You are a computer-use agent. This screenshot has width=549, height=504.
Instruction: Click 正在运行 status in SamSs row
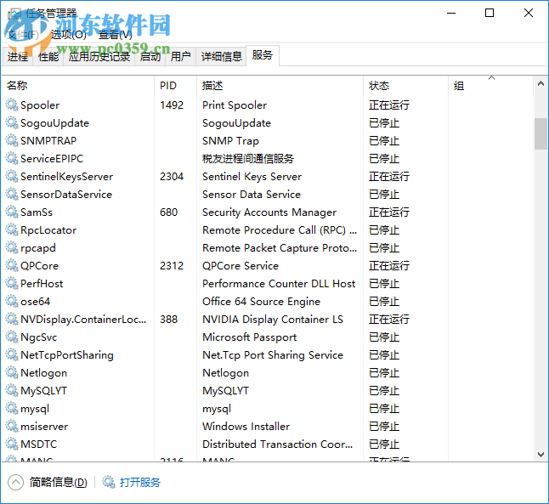point(389,212)
